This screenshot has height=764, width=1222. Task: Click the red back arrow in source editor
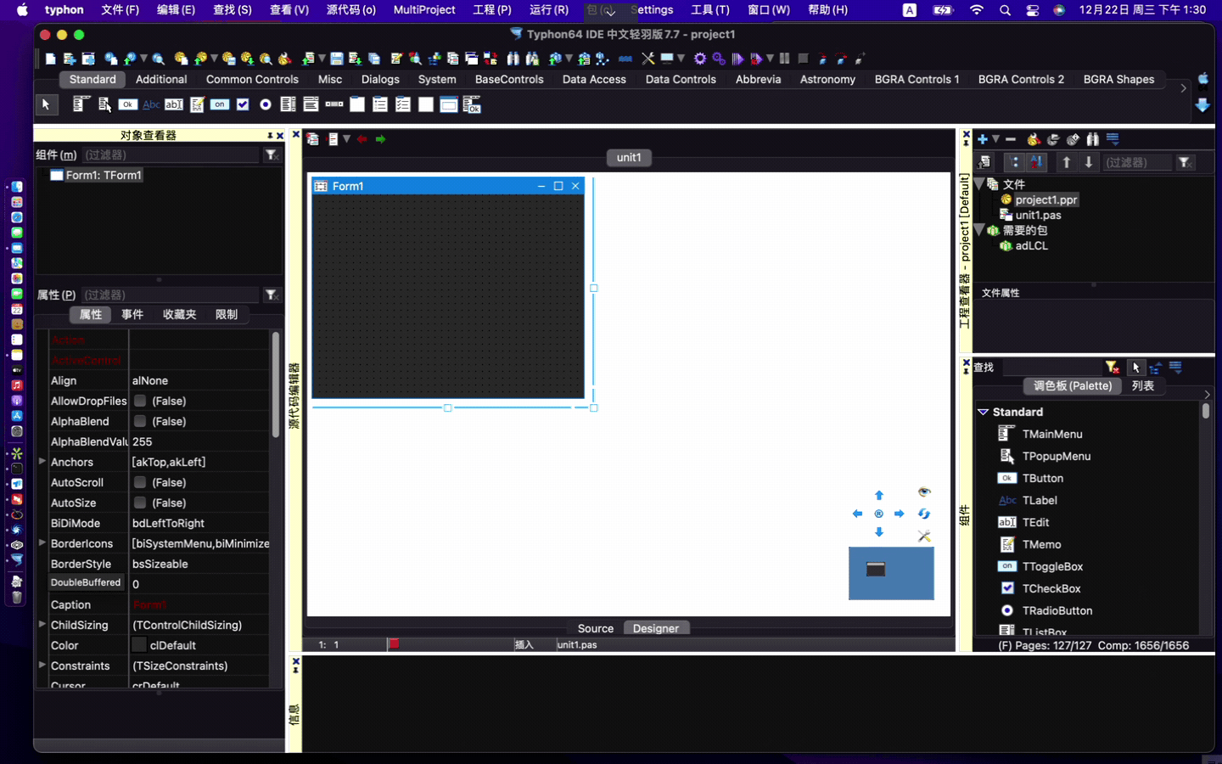click(x=362, y=139)
